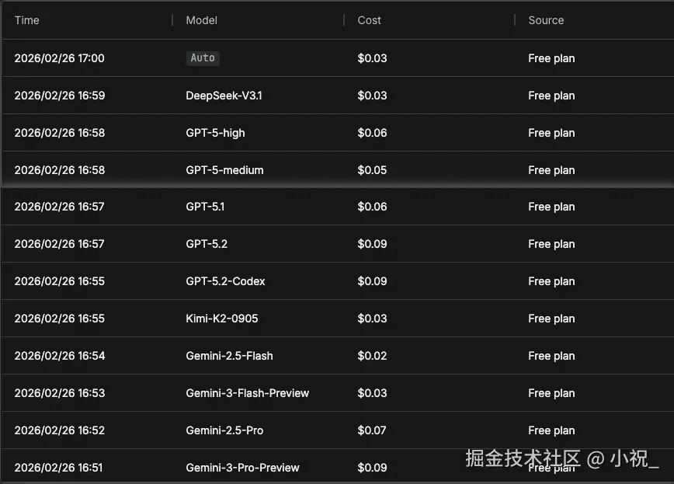
Task: Click the Time column header
Action: tap(26, 20)
